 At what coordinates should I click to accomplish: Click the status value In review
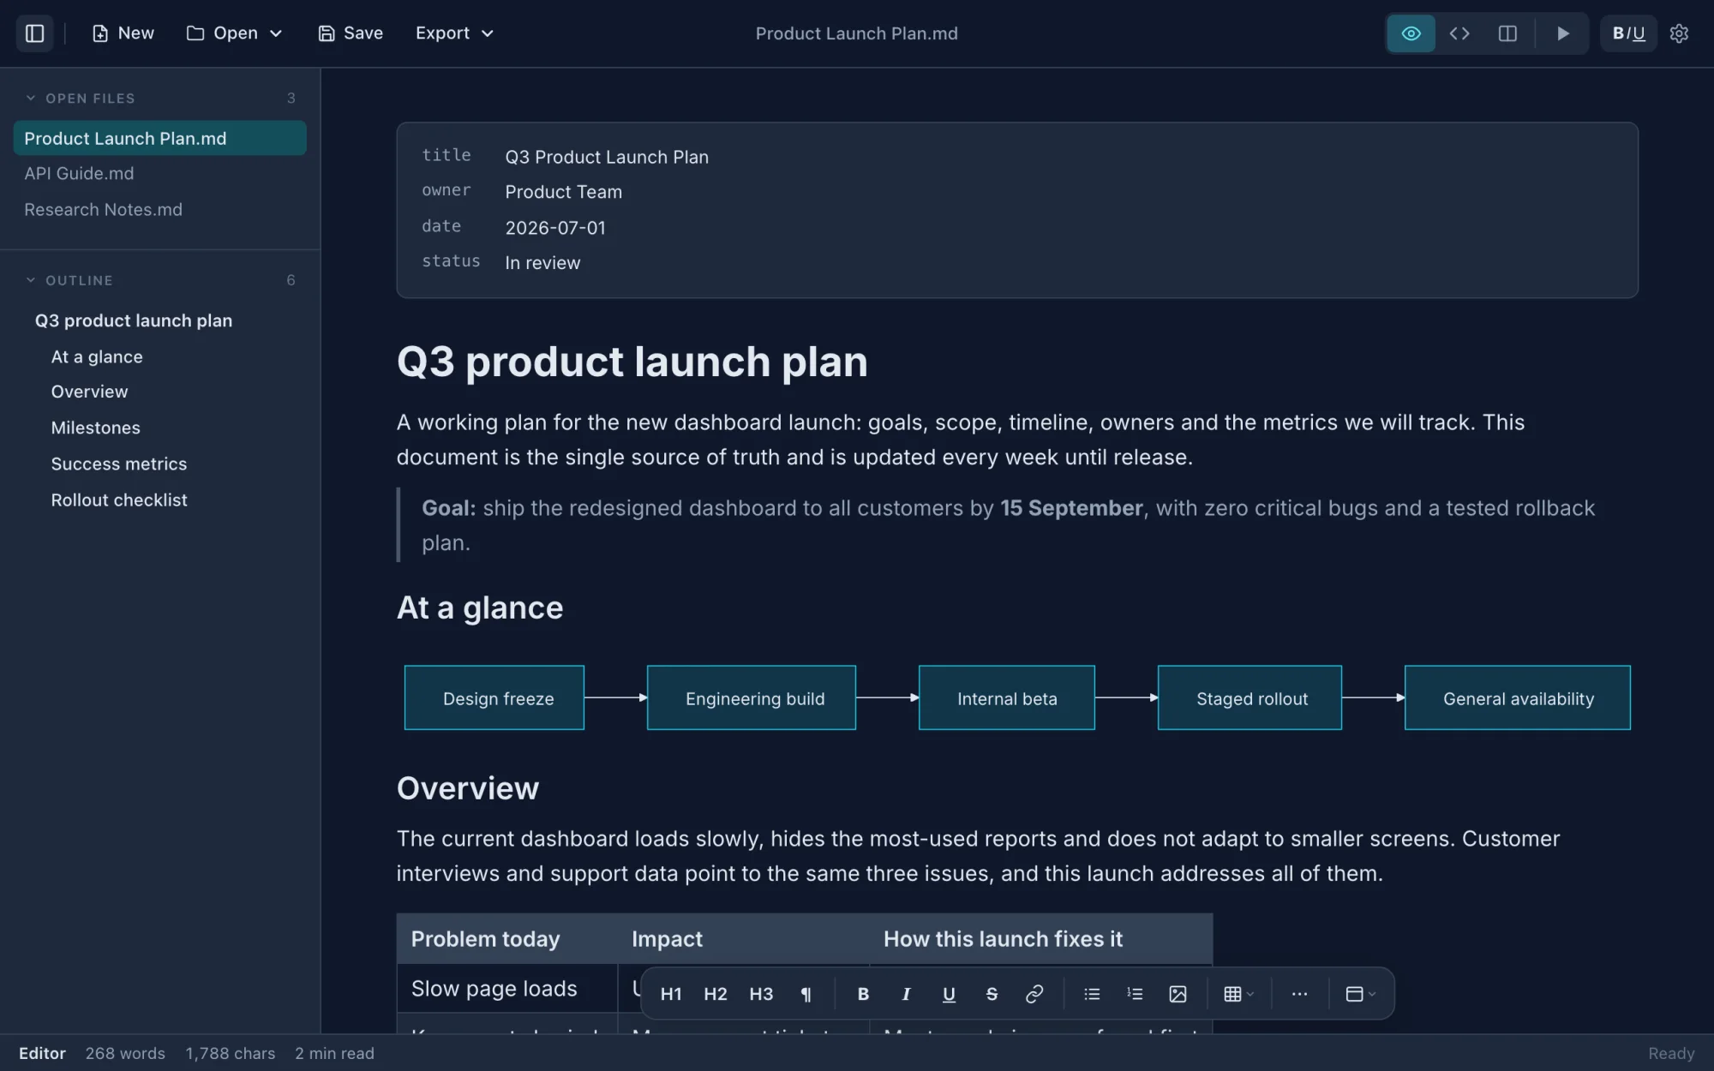542,263
